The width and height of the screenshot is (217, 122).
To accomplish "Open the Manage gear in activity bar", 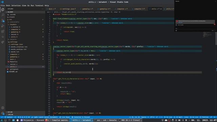I will [3, 113].
